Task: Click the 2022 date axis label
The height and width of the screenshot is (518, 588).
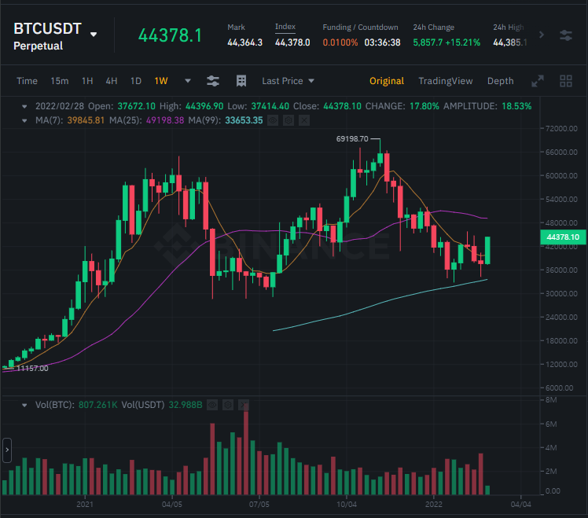Action: click(433, 504)
